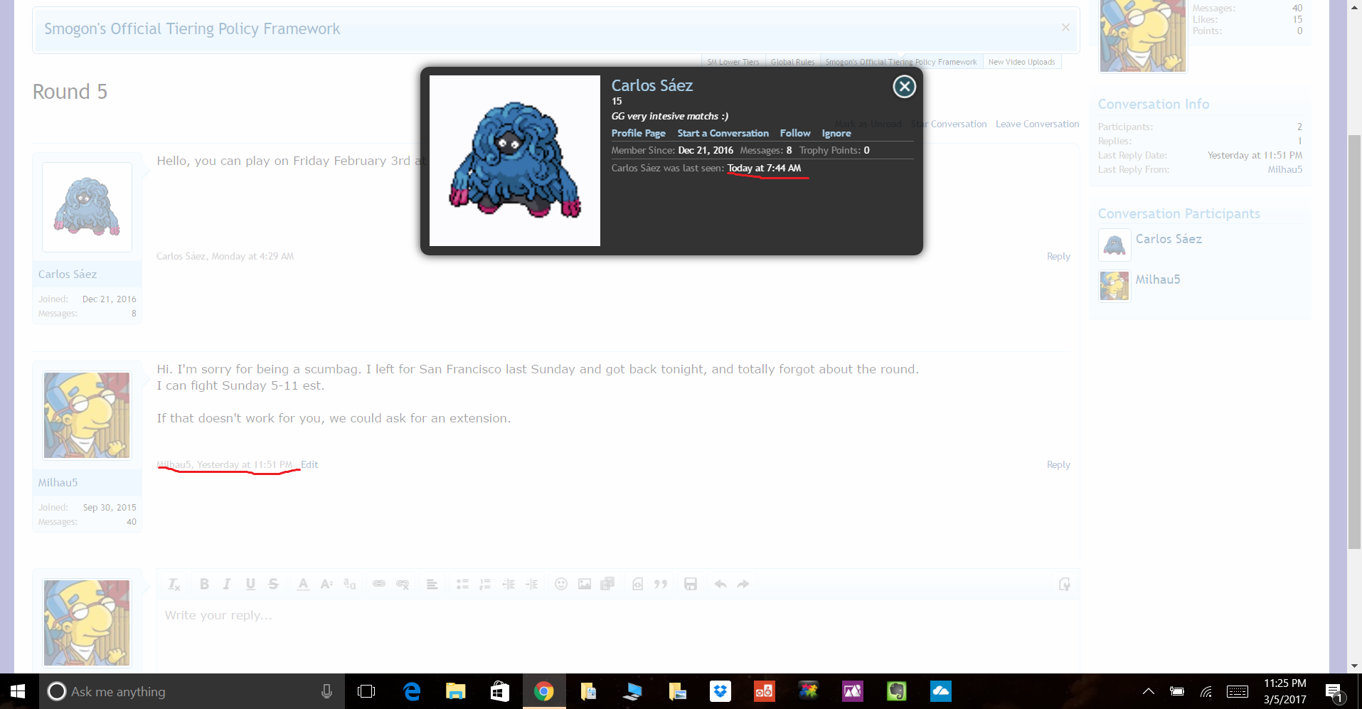Open the font family dropdown
The width and height of the screenshot is (1362, 709).
(349, 584)
